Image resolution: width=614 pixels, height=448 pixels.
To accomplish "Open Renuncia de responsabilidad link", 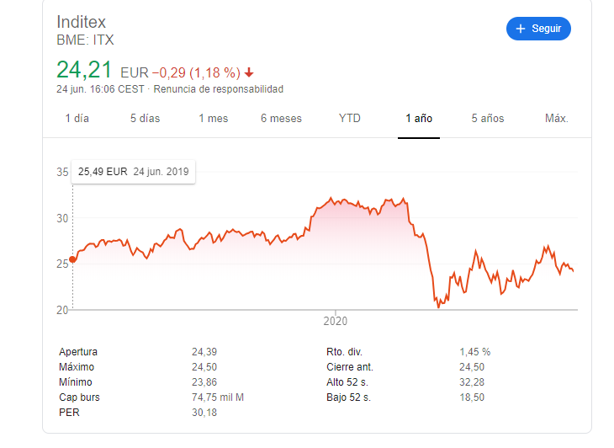I will click(218, 89).
